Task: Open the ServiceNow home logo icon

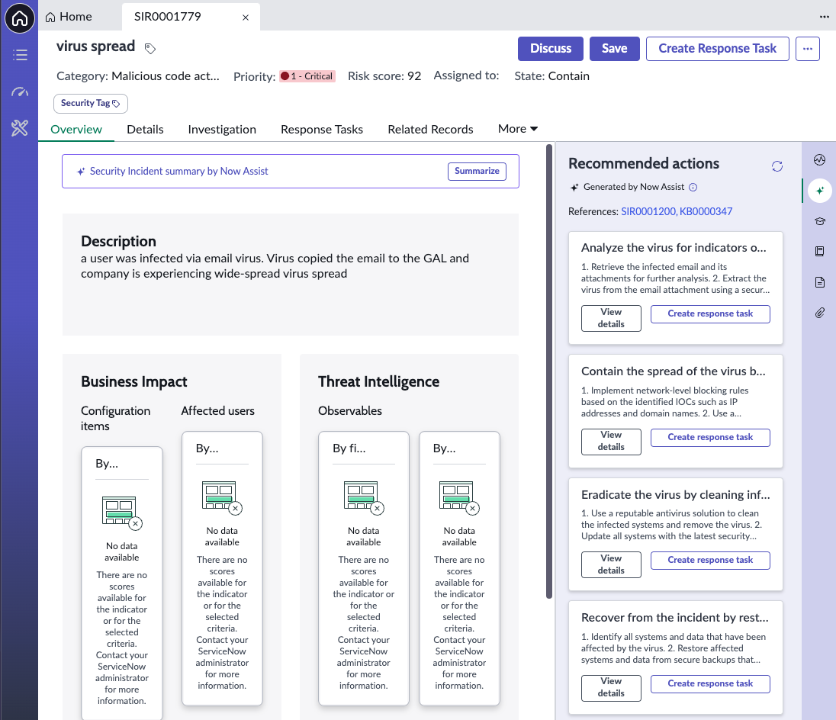Action: (x=20, y=18)
